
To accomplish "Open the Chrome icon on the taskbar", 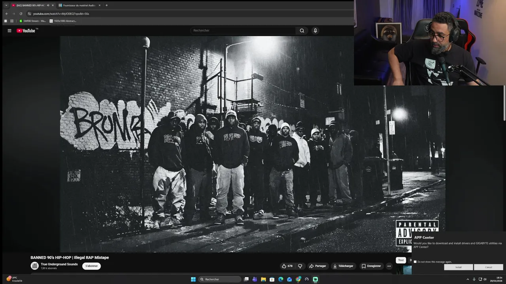I will point(298,279).
